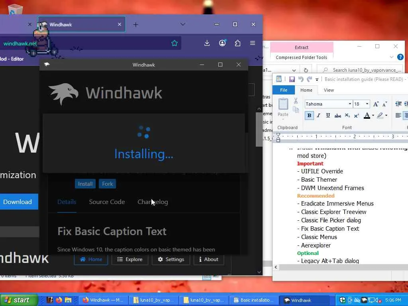The height and width of the screenshot is (306, 408).
Task: Expand the Firefox list all tabs chevron
Action: click(x=182, y=24)
